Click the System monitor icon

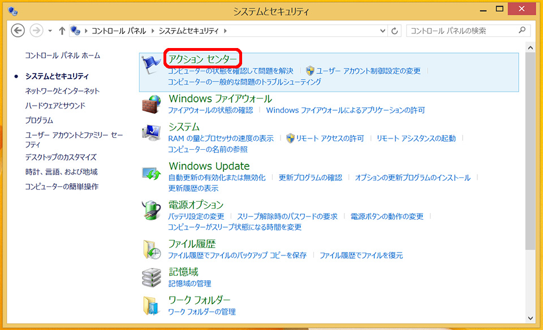click(x=152, y=133)
